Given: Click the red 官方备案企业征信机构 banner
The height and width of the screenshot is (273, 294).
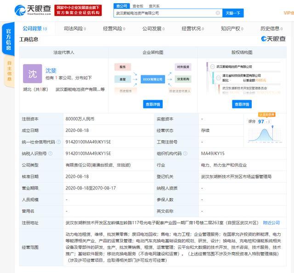Looking at the screenshot, I should (78, 10).
